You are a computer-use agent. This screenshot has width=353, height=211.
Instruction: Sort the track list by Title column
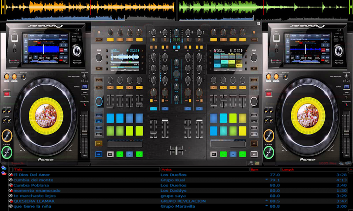87,169
